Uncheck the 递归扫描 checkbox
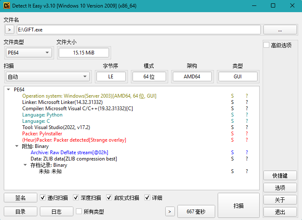302x220 pixels. [x=43, y=198]
